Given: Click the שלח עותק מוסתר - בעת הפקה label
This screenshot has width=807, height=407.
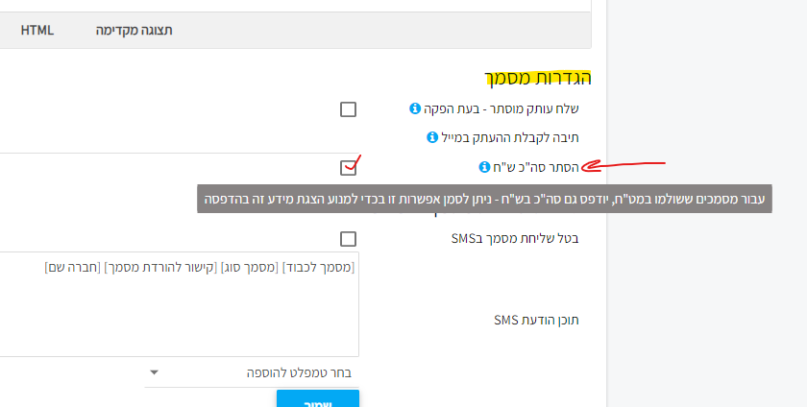Looking at the screenshot, I should (501, 108).
